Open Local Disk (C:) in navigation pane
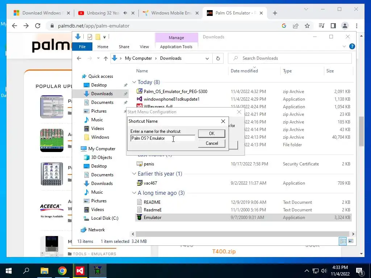Screen dimensions: 371x278 105,218
